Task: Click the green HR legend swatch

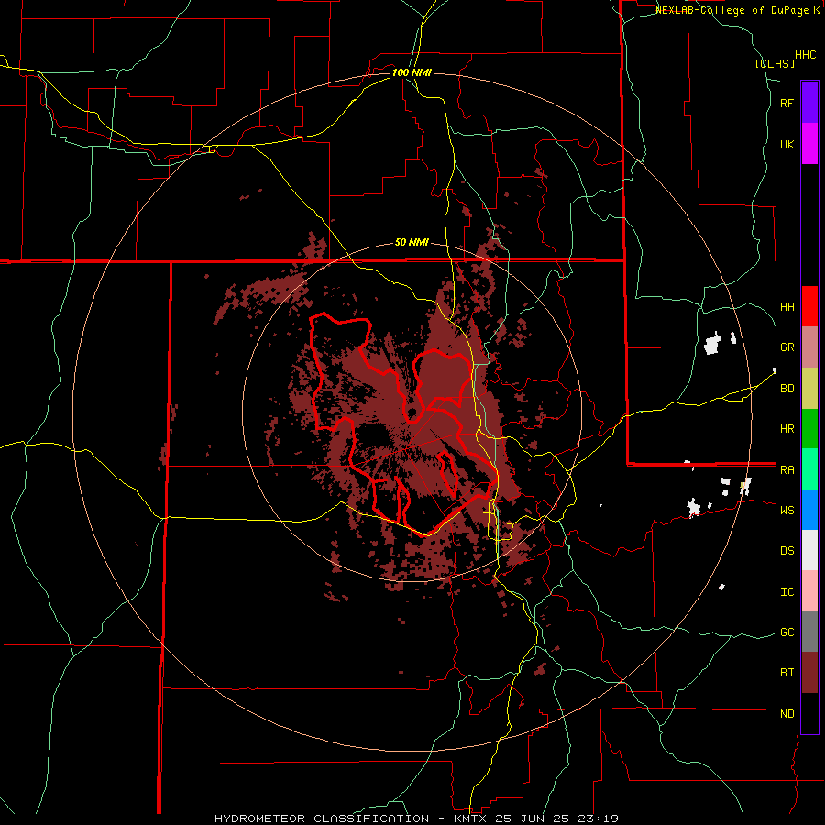Action: click(809, 429)
